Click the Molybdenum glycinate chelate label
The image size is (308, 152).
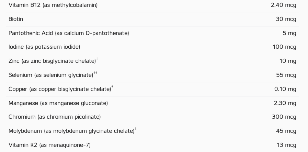click(x=71, y=131)
